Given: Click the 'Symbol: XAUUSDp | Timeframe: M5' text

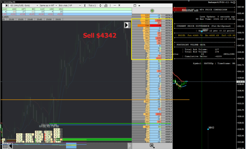Looking at the screenshot, I should (x=214, y=63).
